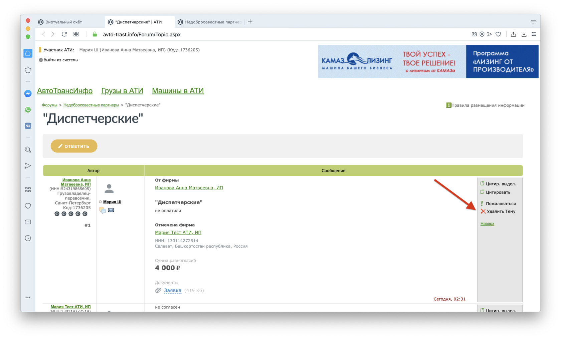The height and width of the screenshot is (339, 561).
Task: Open the sidebar heart icon
Action: [x=28, y=206]
